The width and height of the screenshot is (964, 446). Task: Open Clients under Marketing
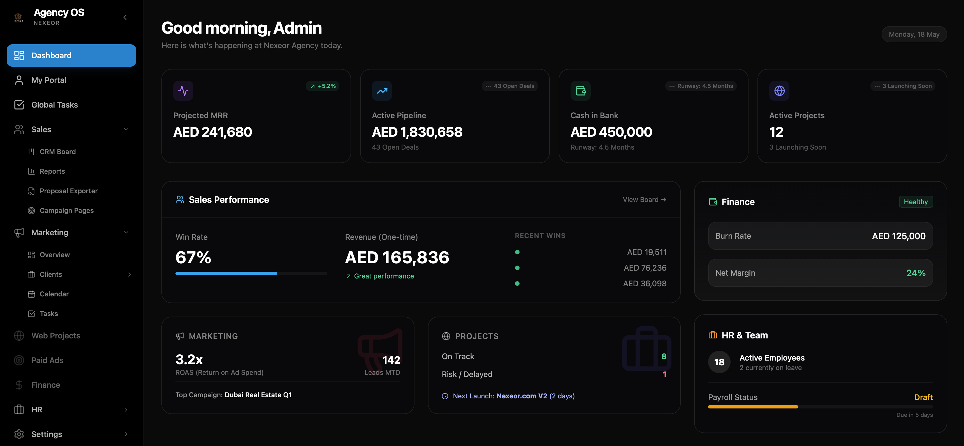[51, 274]
